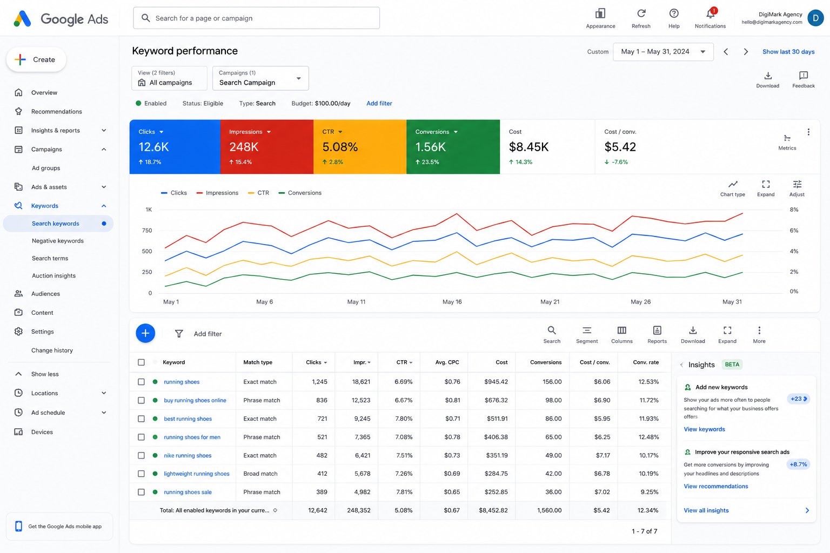This screenshot has width=830, height=553.
Task: Click the Refresh icon in header
Action: pyautogui.click(x=641, y=14)
